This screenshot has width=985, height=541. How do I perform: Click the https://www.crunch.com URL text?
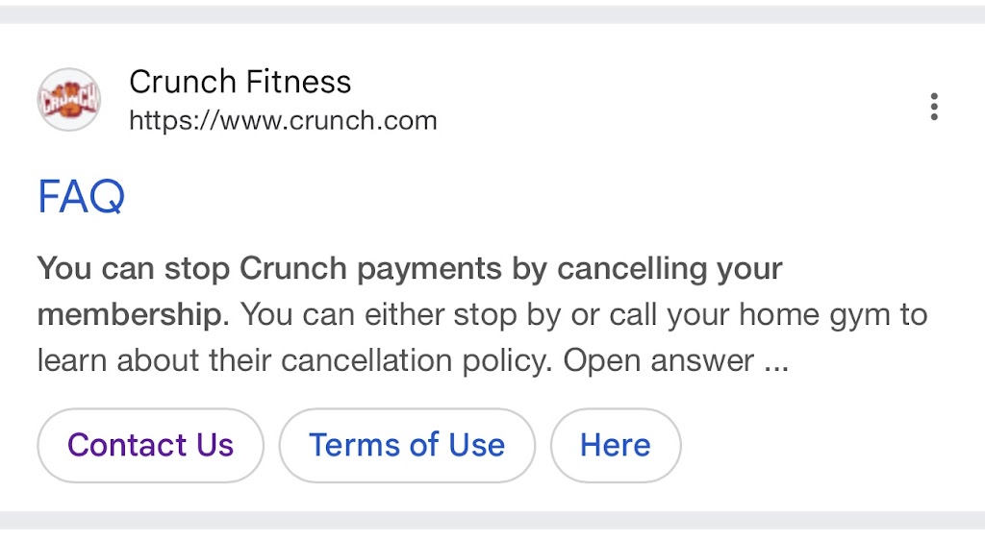pyautogui.click(x=283, y=121)
